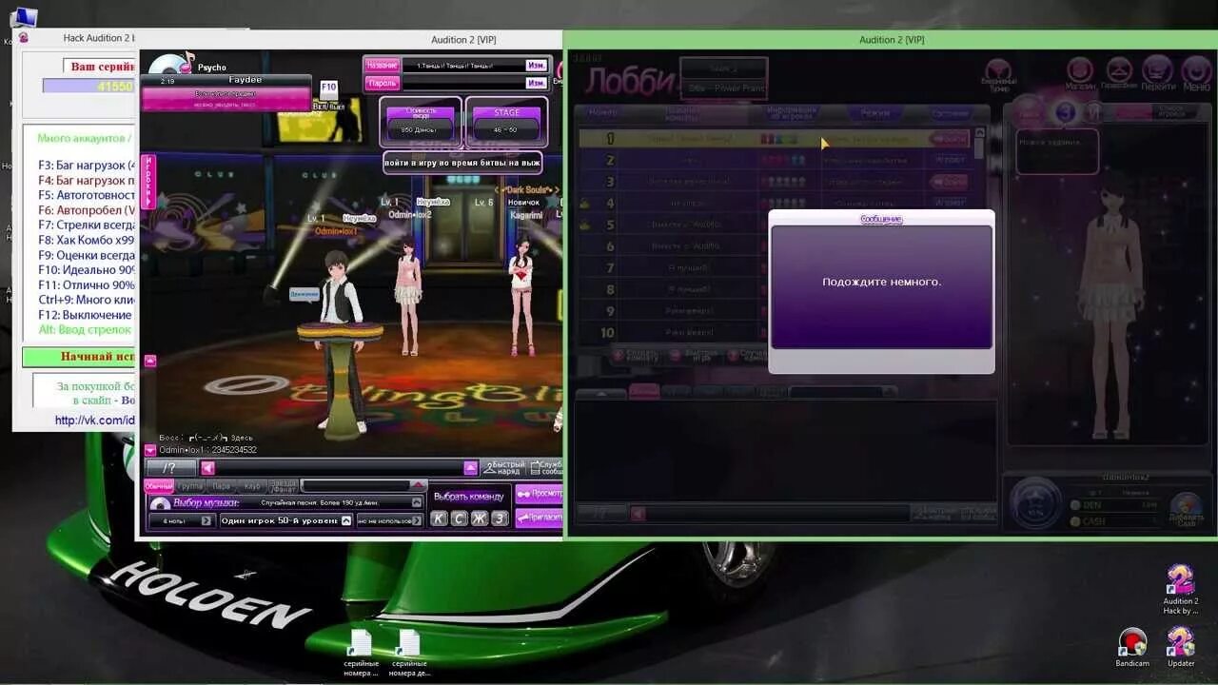Viewport: 1218px width, 685px height.
Task: Click Изм. button for room name
Action: [x=537, y=66]
